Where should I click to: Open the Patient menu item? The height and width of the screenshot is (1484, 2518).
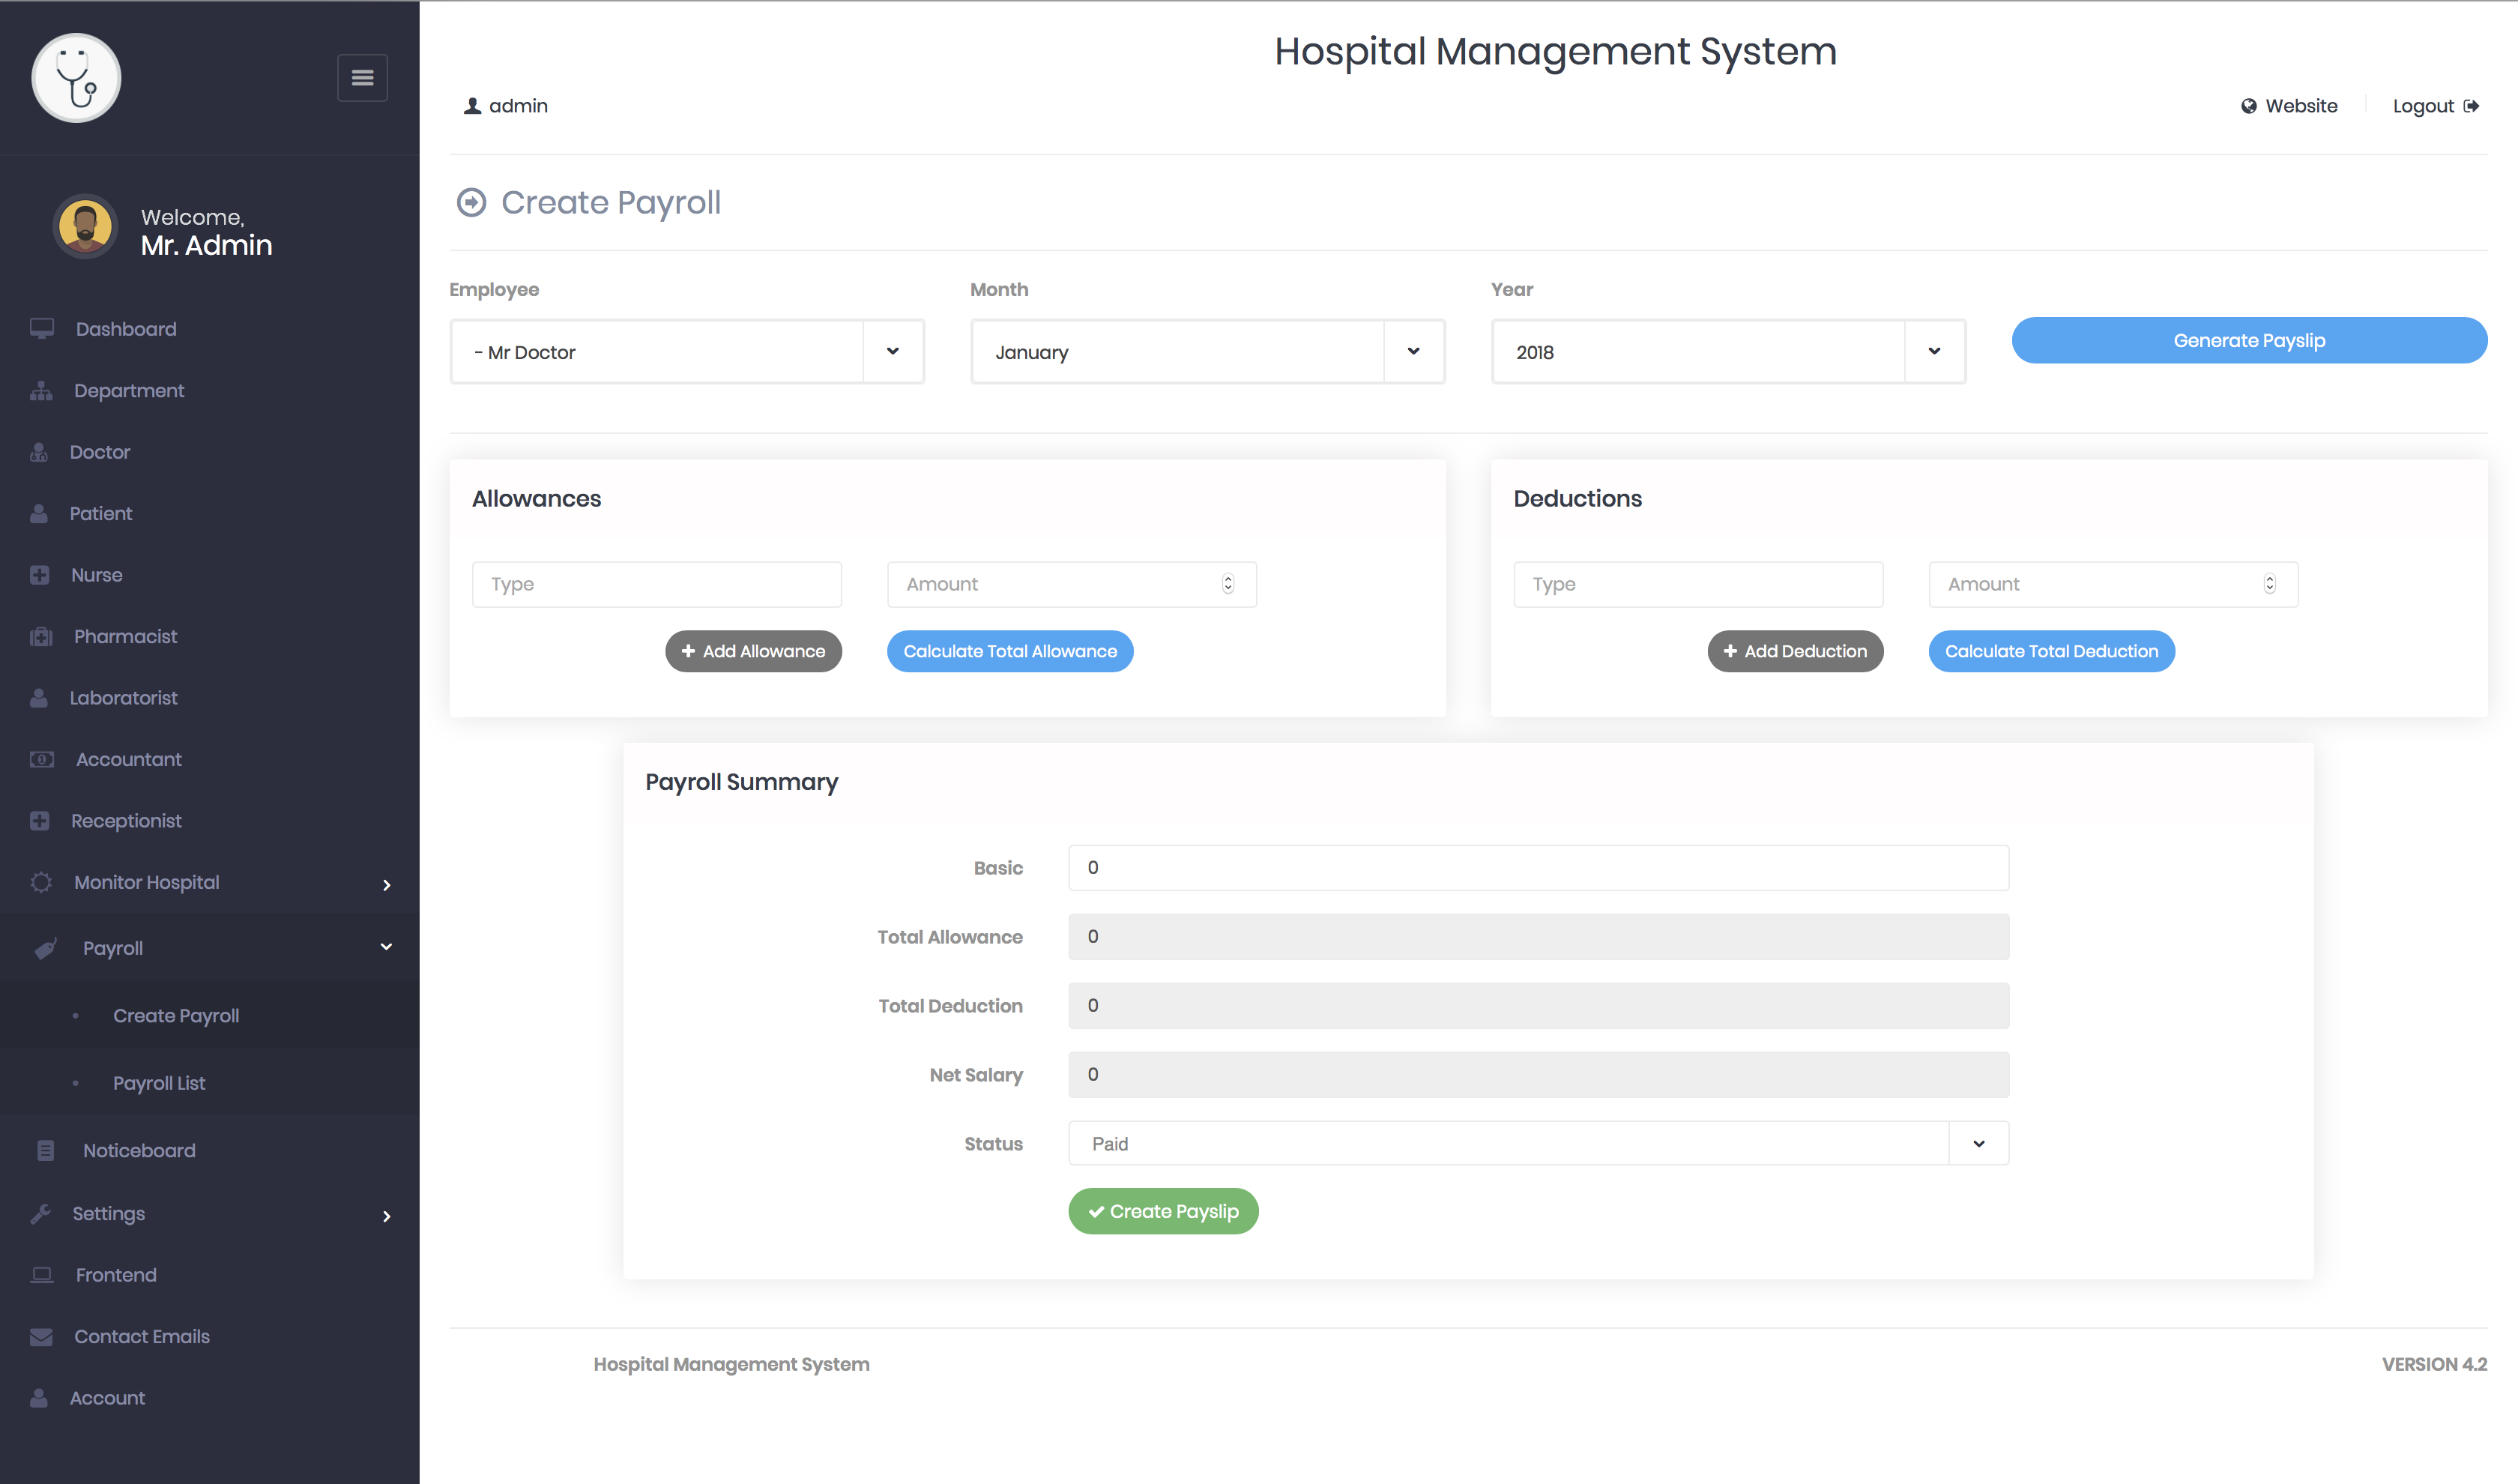pos(101,514)
